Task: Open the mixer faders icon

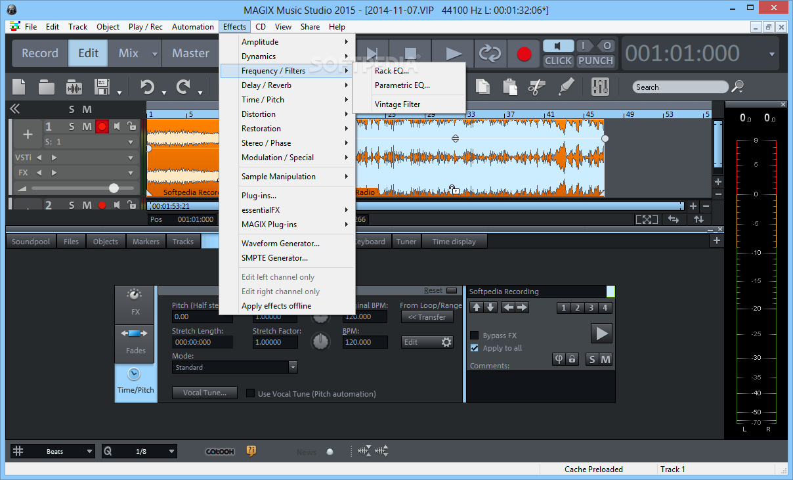Action: [x=601, y=87]
